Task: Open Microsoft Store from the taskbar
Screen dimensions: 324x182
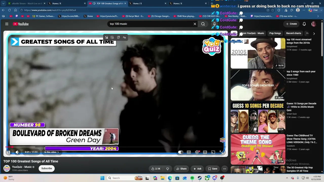Action: coord(177,178)
